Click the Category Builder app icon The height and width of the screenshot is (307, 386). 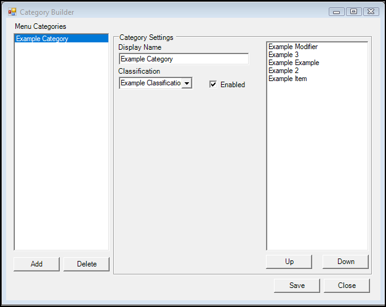[12, 12]
